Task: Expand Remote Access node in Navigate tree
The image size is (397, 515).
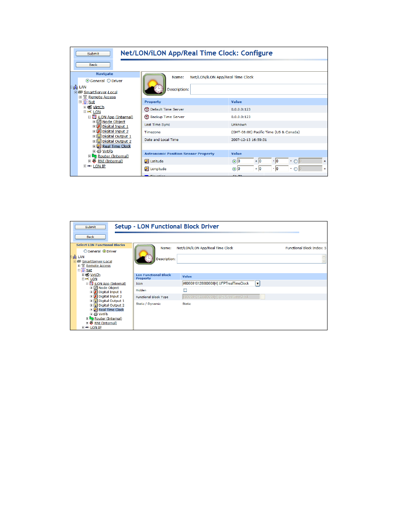Action: (80, 97)
